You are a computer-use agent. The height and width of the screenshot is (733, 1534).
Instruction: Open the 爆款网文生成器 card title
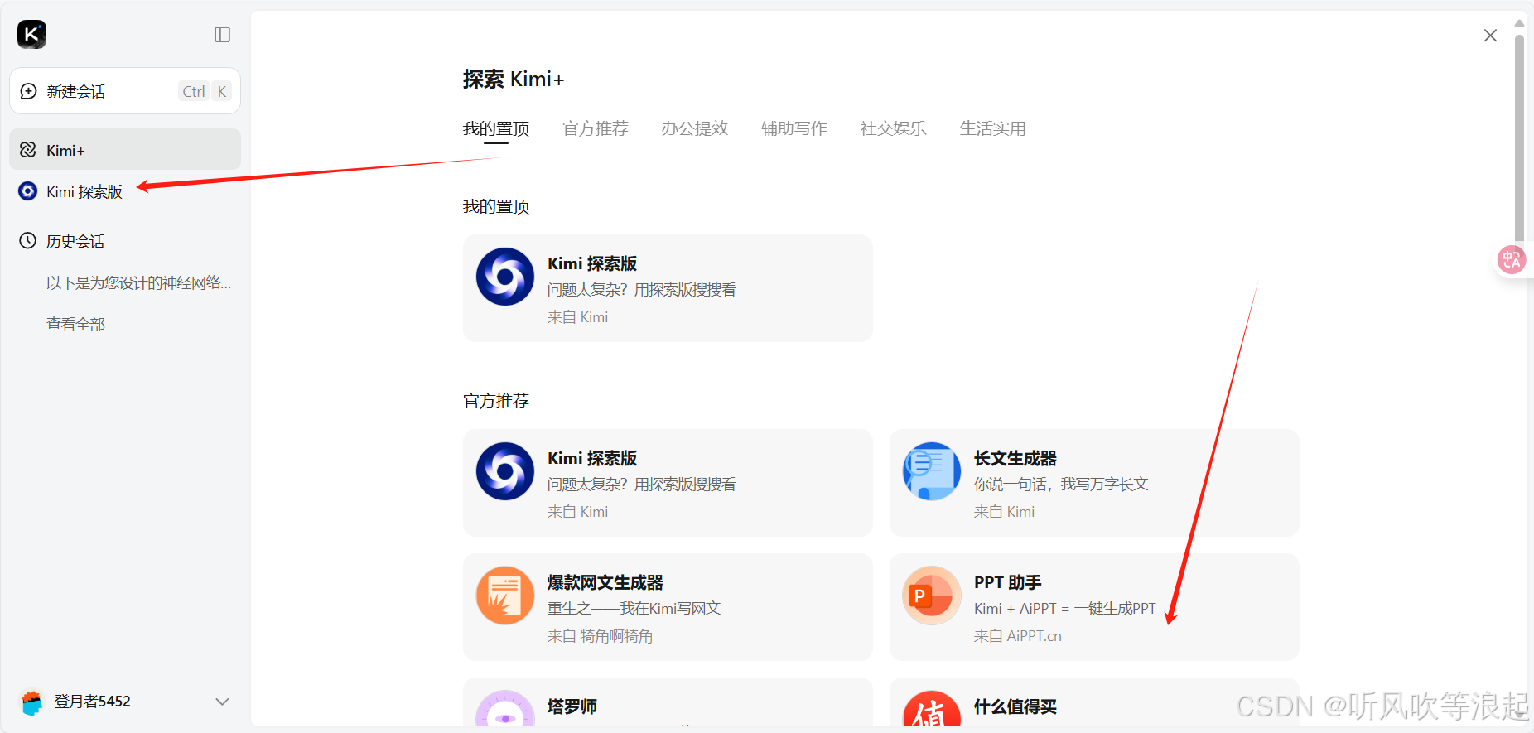[x=605, y=582]
